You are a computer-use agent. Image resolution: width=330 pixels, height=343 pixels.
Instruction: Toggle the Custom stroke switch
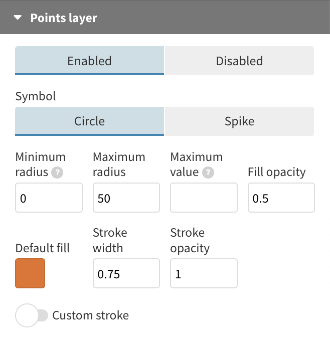(x=32, y=315)
